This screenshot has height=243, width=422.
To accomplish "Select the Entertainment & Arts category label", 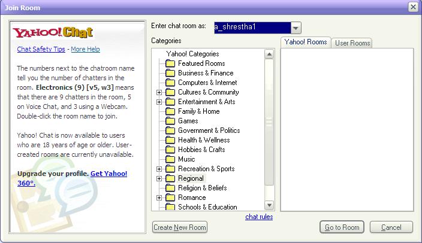I will [x=207, y=102].
